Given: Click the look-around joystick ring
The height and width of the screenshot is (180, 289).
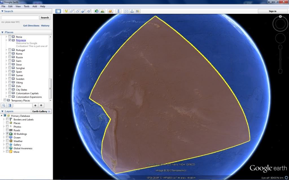Looking at the screenshot, I should pos(280,24).
